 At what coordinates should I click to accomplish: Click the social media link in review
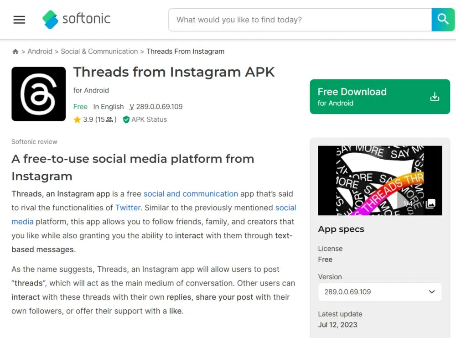(285, 208)
